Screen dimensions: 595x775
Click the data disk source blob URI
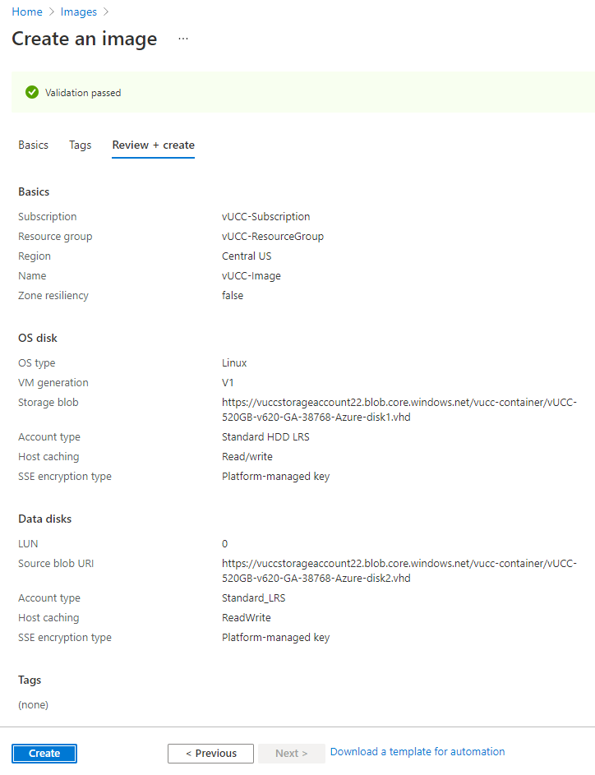click(x=399, y=570)
